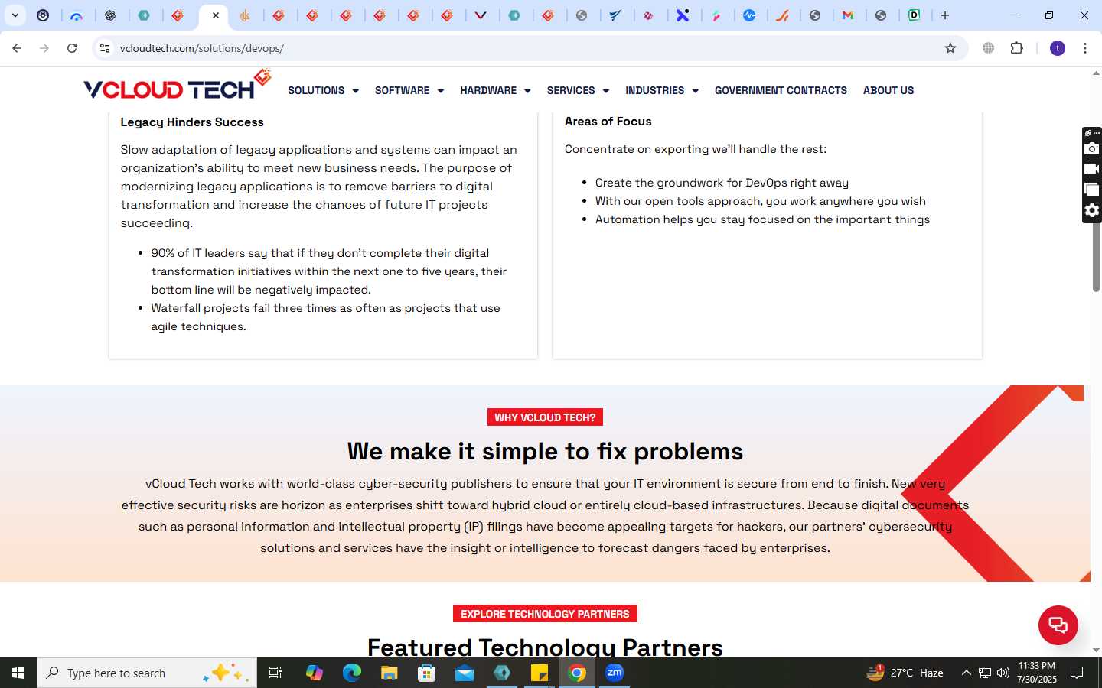The width and height of the screenshot is (1102, 688).
Task: Switch to the Gmail tab
Action: pos(848,15)
